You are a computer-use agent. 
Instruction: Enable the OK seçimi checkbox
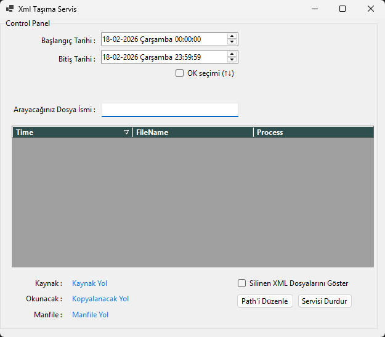tap(180, 73)
